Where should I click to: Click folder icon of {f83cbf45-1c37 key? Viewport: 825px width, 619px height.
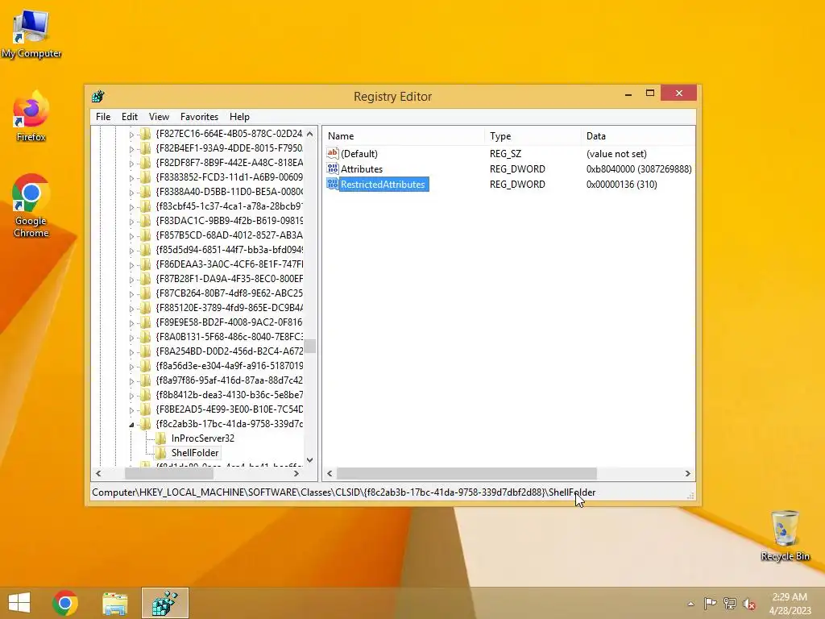(145, 206)
